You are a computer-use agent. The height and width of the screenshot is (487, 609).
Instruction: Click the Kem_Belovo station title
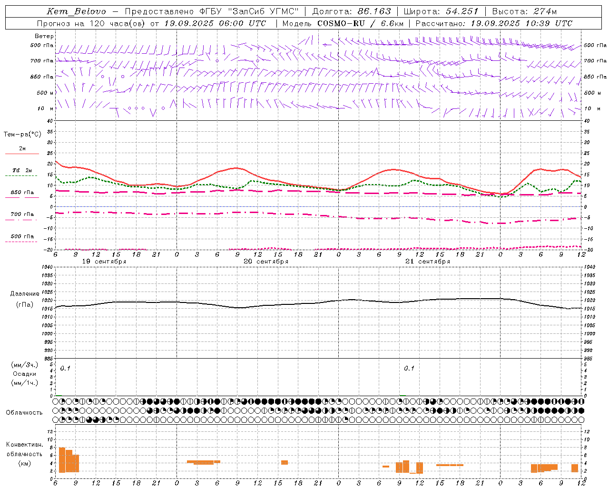[x=77, y=11]
